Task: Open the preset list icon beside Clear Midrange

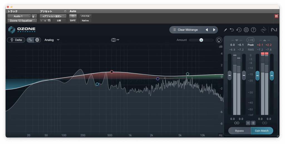Action: [x=174, y=30]
